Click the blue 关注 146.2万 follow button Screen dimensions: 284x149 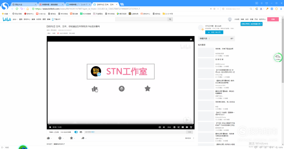[x=214, y=32]
